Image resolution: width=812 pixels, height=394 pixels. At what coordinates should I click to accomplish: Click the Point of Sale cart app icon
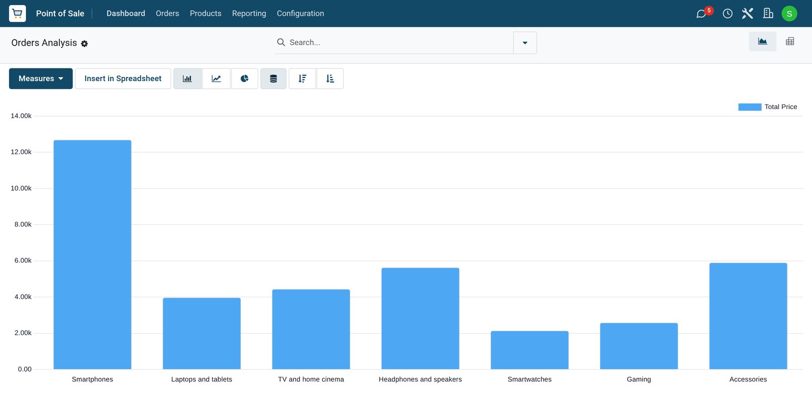(17, 13)
